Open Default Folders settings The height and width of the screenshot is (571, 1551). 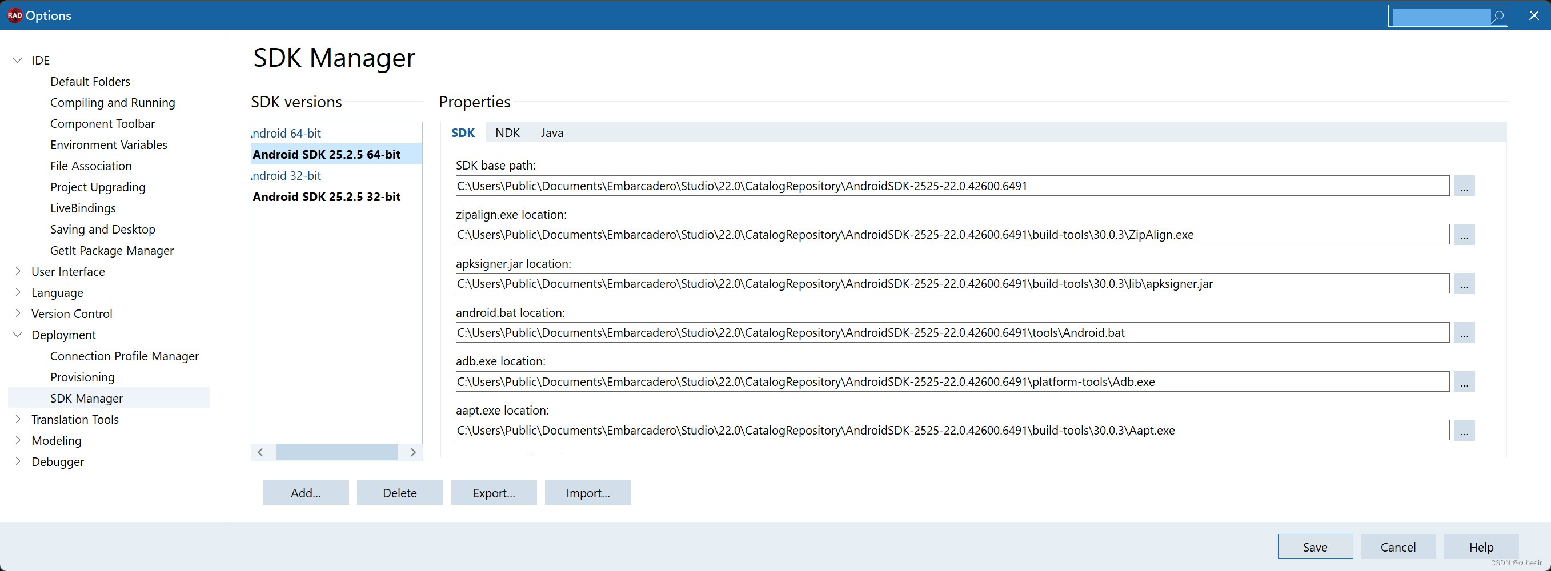90,81
